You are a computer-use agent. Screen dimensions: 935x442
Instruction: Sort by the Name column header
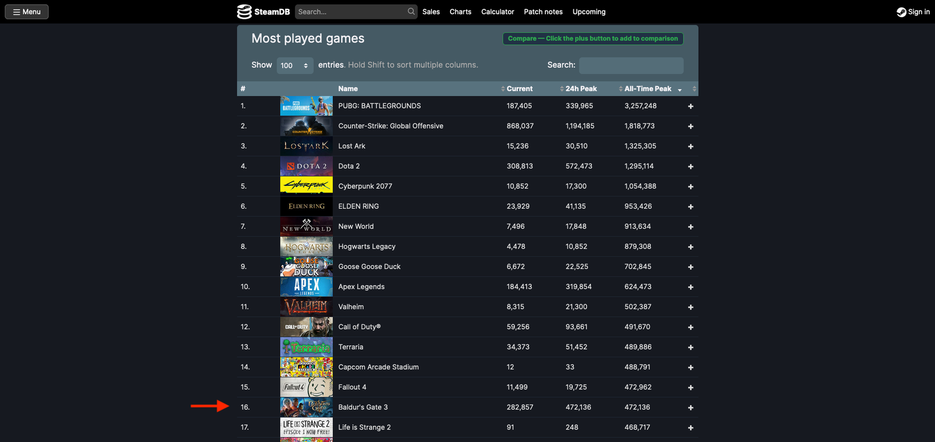point(348,89)
